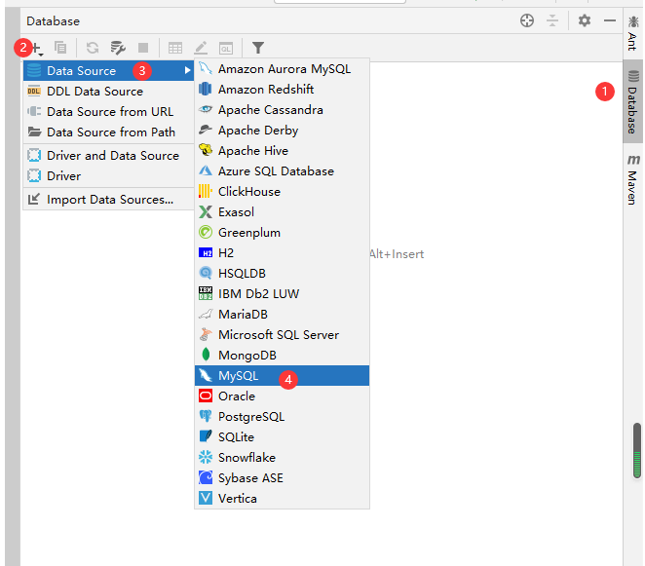Choose Snowflake data source
645x566 pixels.
tap(282, 458)
